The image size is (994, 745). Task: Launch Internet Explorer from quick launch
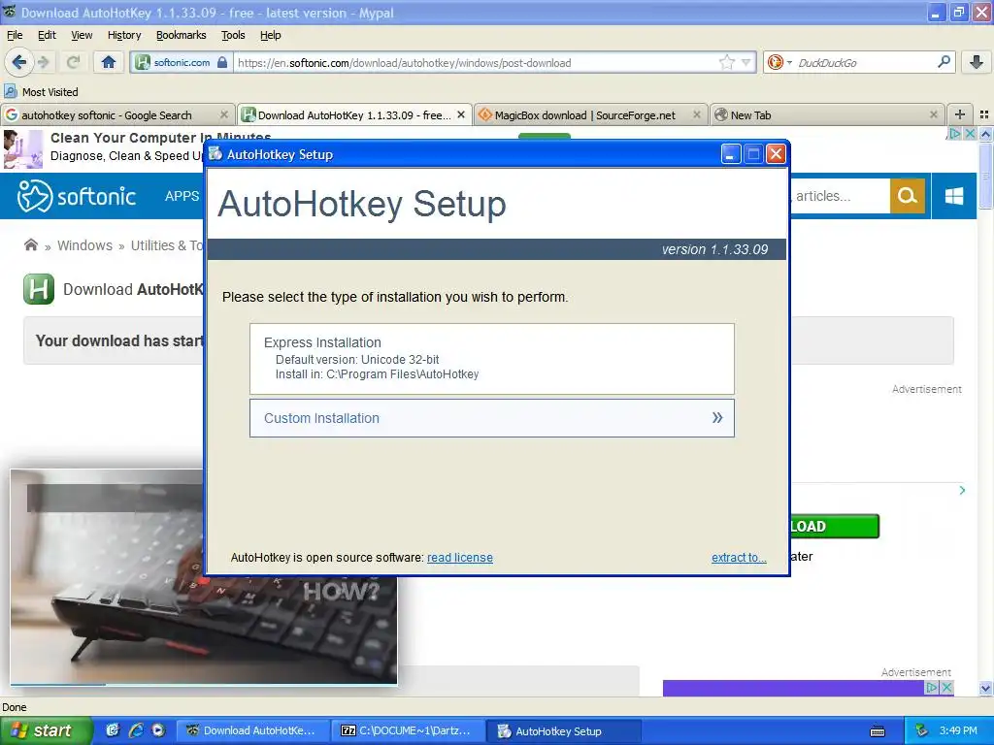136,730
